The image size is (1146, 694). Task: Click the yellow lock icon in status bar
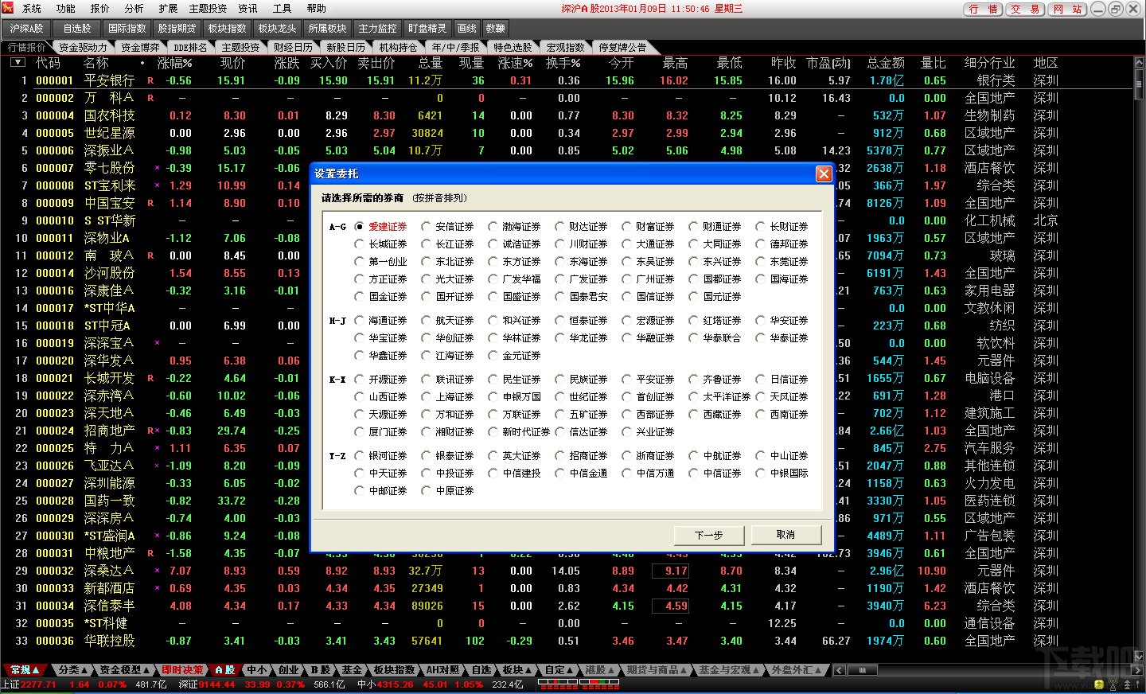point(1099,684)
